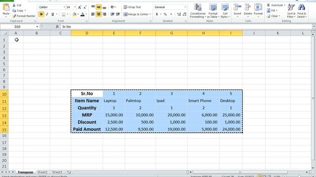The width and height of the screenshot is (316, 177).
Task: Apply comma style format
Action: coord(171,14)
